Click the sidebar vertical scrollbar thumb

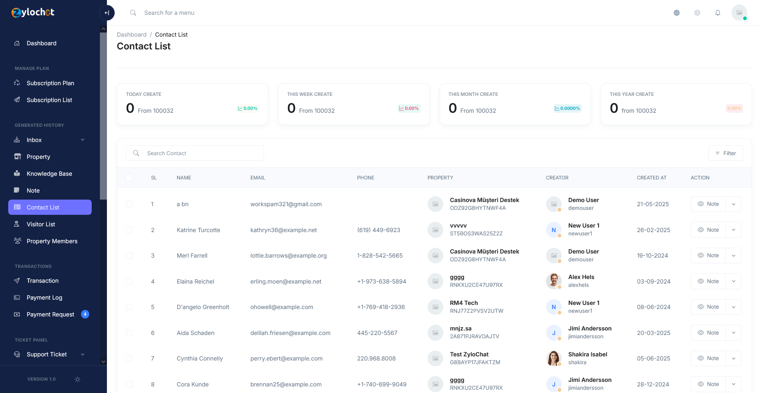(104, 116)
